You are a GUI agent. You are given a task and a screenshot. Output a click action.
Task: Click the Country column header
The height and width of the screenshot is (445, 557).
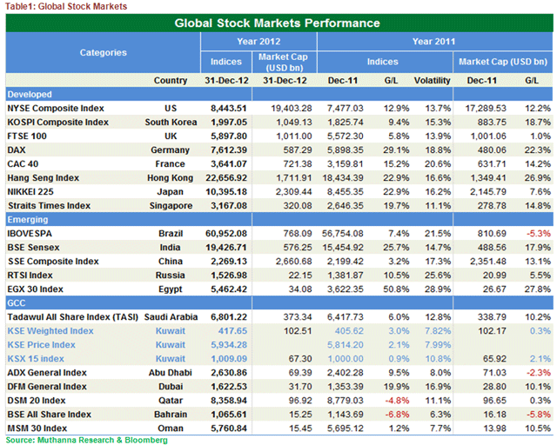pyautogui.click(x=170, y=80)
